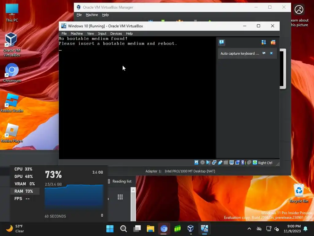This screenshot has height=236, width=314.
Task: Open File menu in Windows 10 VM window
Action: tap(64, 33)
